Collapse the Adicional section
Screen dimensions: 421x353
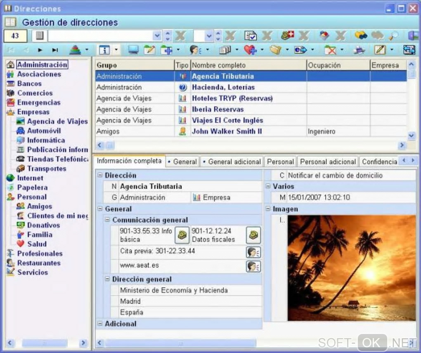[x=100, y=323]
